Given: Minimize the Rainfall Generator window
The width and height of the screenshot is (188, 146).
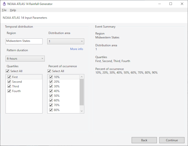Looking at the screenshot, I should 159,4.
